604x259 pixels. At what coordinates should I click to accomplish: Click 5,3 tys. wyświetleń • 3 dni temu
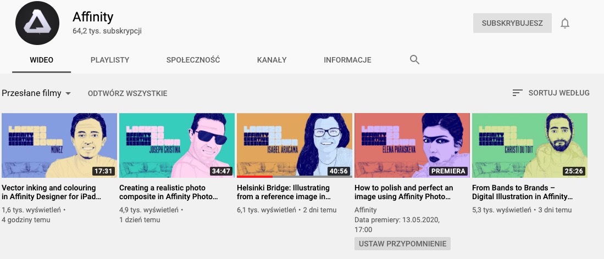click(x=522, y=210)
